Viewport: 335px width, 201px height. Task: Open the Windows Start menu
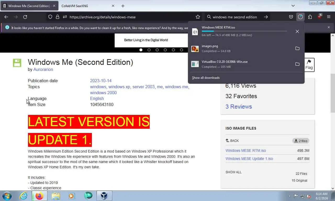tap(7, 196)
